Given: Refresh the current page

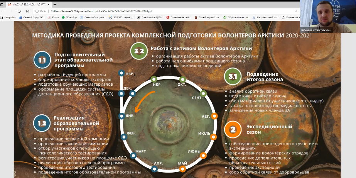Looking at the screenshot, I should tap(19, 11).
